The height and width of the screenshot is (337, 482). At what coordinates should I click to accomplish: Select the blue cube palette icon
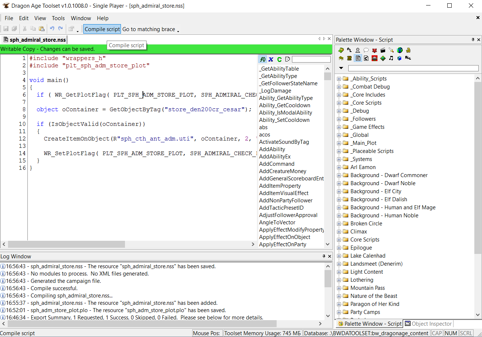click(400, 58)
